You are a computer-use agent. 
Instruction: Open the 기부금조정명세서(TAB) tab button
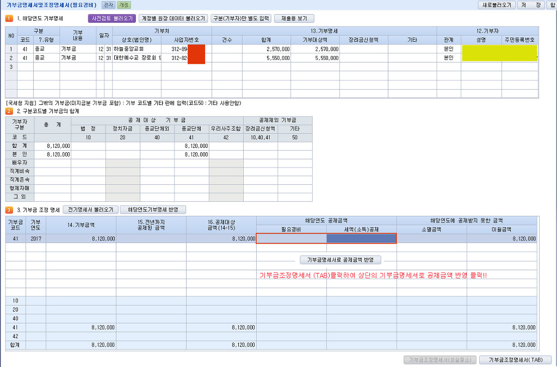(515, 360)
